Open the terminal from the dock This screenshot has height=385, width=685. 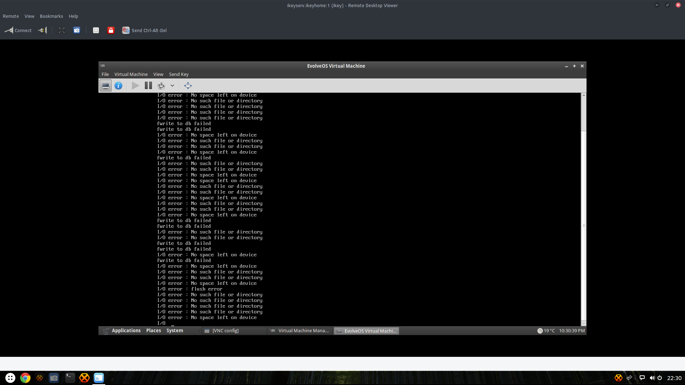click(70, 378)
